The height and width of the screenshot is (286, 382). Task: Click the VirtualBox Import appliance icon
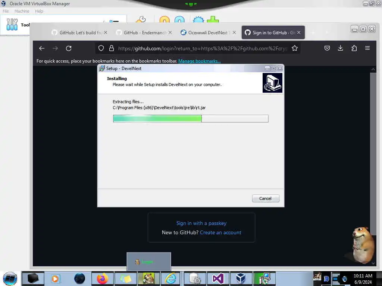click(x=165, y=19)
